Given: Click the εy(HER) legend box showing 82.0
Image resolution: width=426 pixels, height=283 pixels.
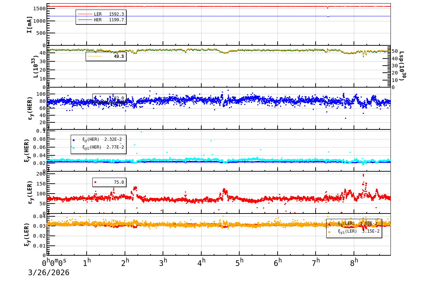Looking at the screenshot, I should (109, 98).
